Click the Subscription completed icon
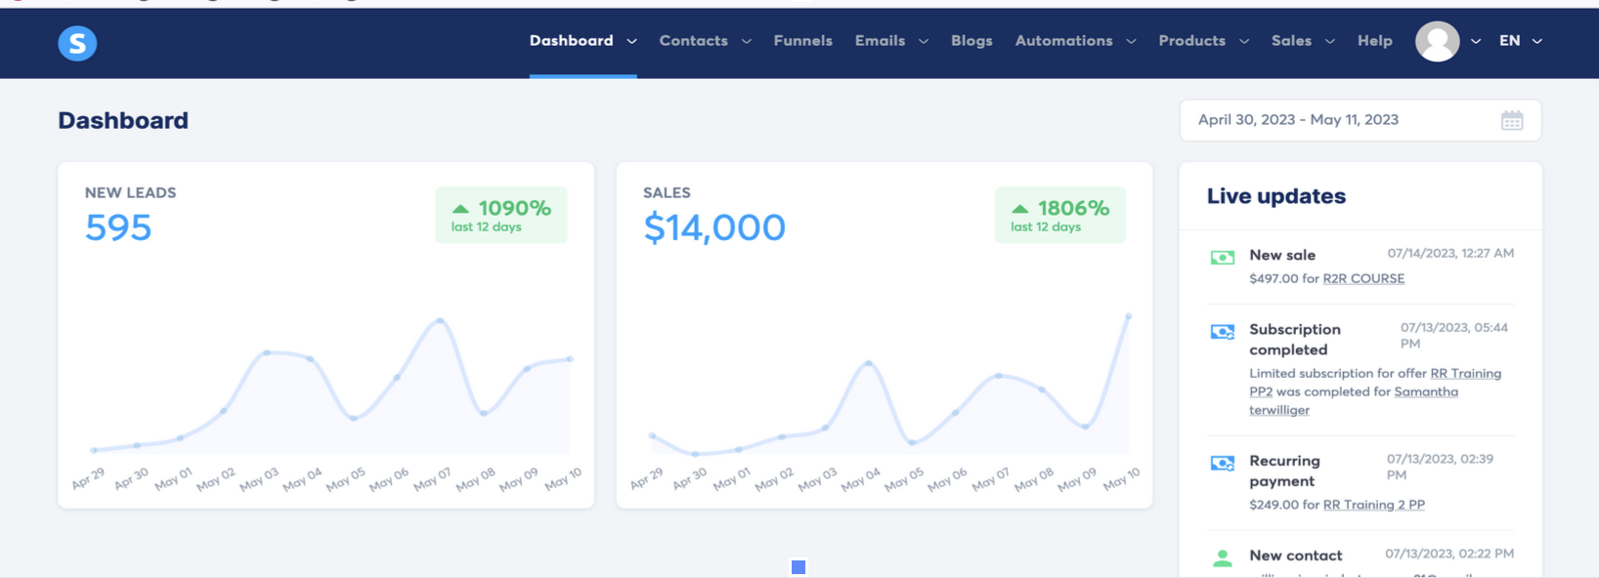Screen dimensions: 1599x578 tap(1223, 332)
